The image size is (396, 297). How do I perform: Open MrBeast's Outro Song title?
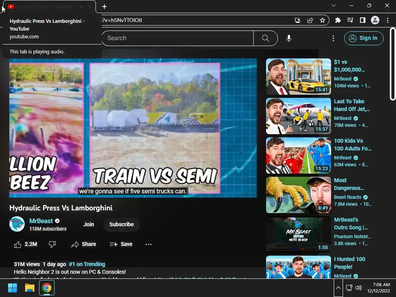point(351,224)
